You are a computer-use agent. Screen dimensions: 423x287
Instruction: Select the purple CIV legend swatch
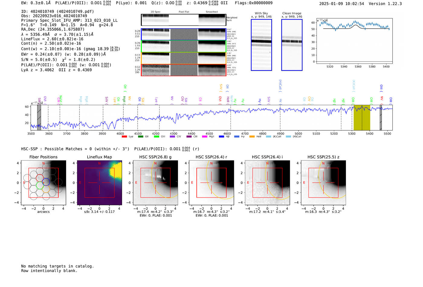(172, 137)
